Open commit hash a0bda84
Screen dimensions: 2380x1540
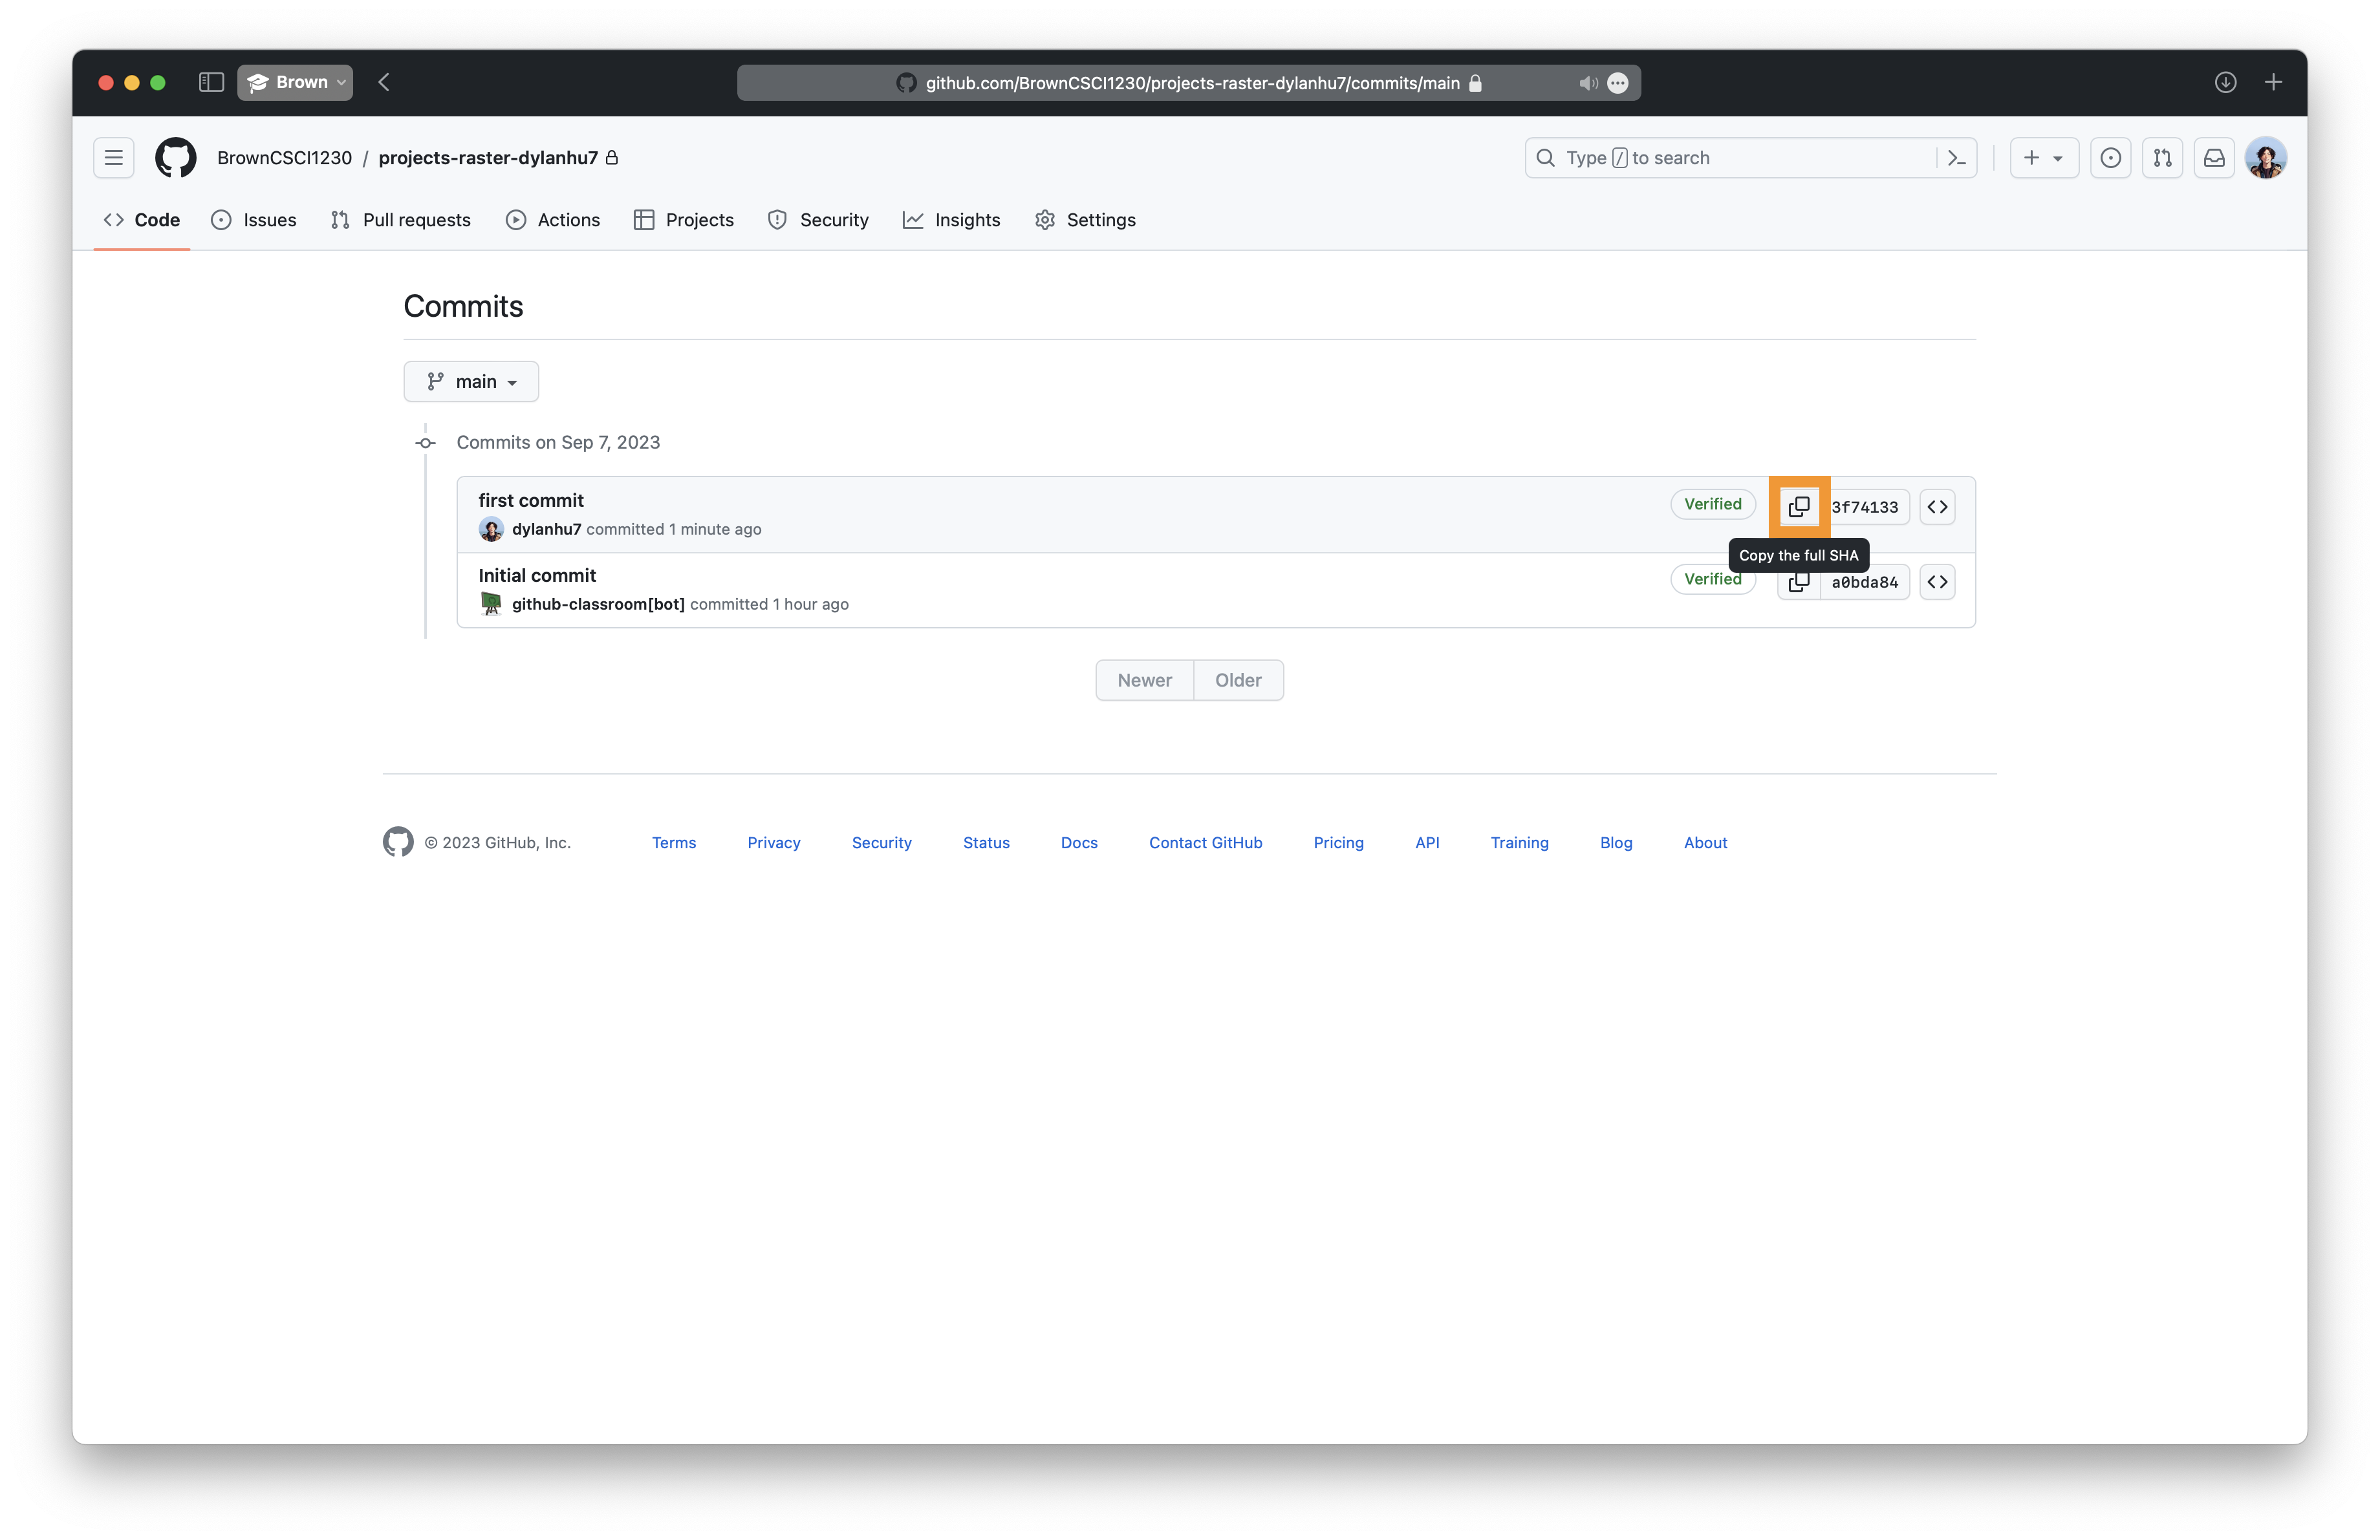coord(1865,583)
